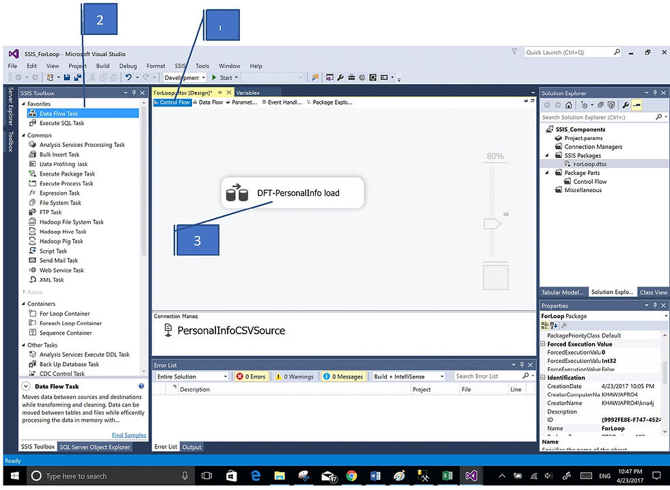The width and height of the screenshot is (670, 490).
Task: Click Home icon in Solution Explorer
Action: [568, 105]
